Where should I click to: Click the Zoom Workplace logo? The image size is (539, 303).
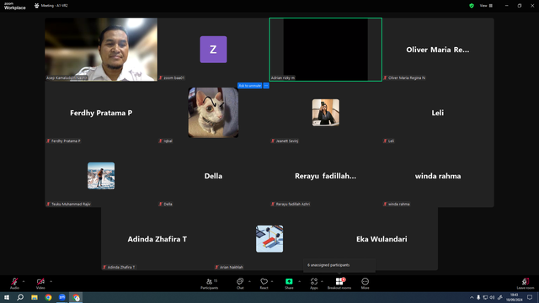[14, 6]
